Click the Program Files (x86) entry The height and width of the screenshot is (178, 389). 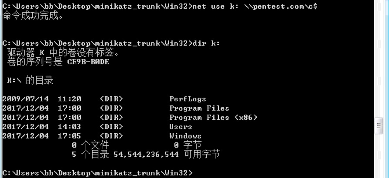213,117
